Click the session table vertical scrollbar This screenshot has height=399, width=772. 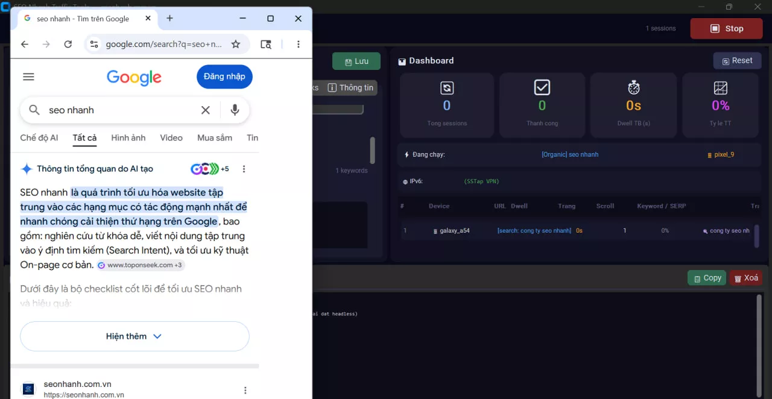pos(757,236)
